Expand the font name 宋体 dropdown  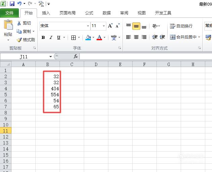88,26
